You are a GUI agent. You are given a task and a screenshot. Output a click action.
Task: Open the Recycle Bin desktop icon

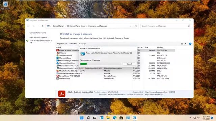tap(5, 5)
